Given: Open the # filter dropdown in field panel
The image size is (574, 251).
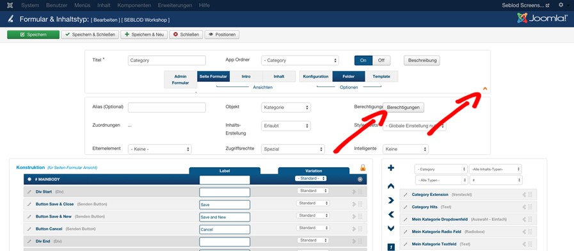Looking at the screenshot, I should [x=496, y=181].
